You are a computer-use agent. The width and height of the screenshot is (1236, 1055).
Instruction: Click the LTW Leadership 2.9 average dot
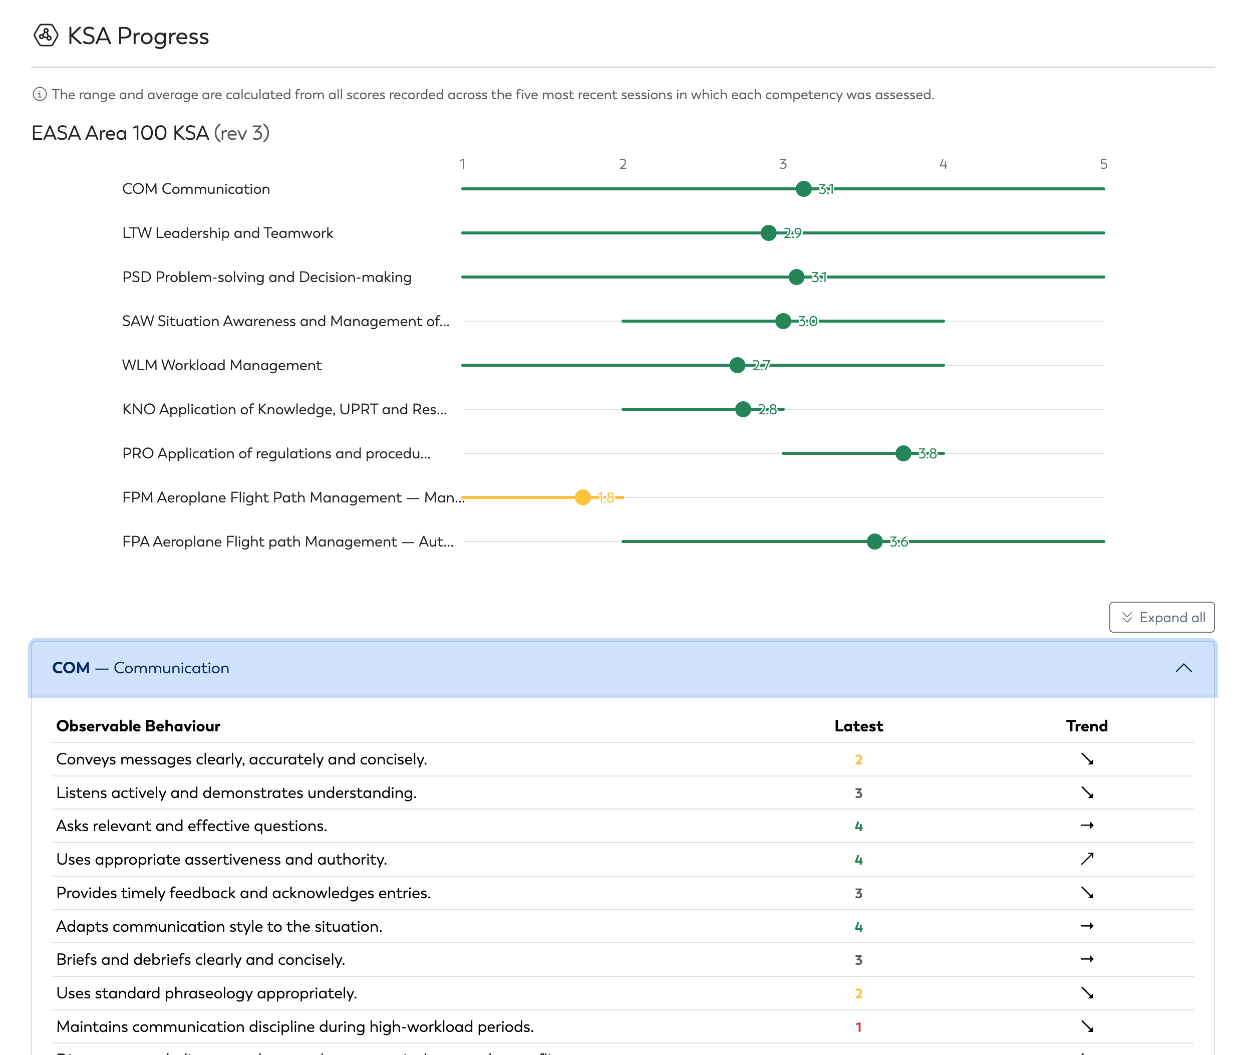click(x=768, y=233)
